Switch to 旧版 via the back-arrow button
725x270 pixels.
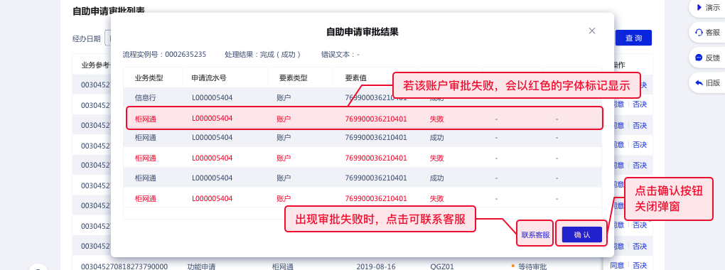(x=707, y=83)
